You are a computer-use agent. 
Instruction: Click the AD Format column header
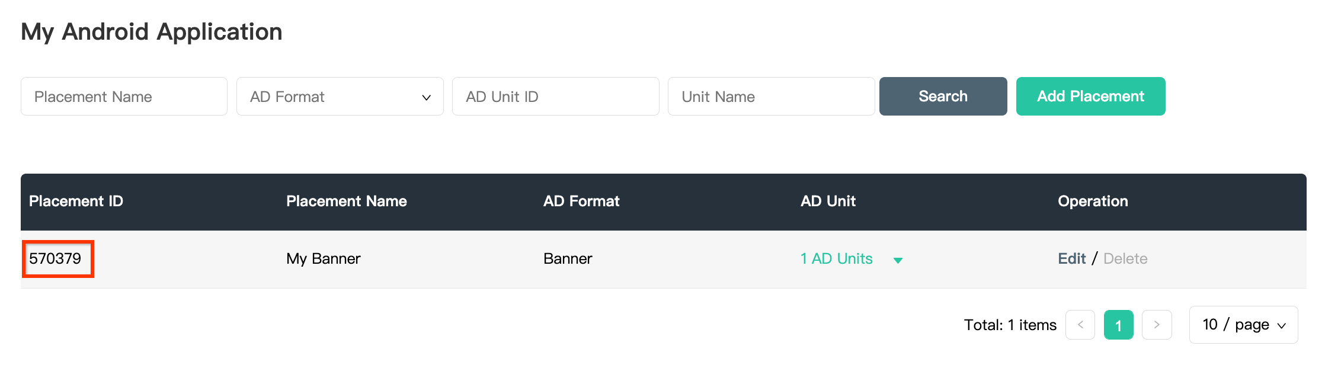point(581,202)
